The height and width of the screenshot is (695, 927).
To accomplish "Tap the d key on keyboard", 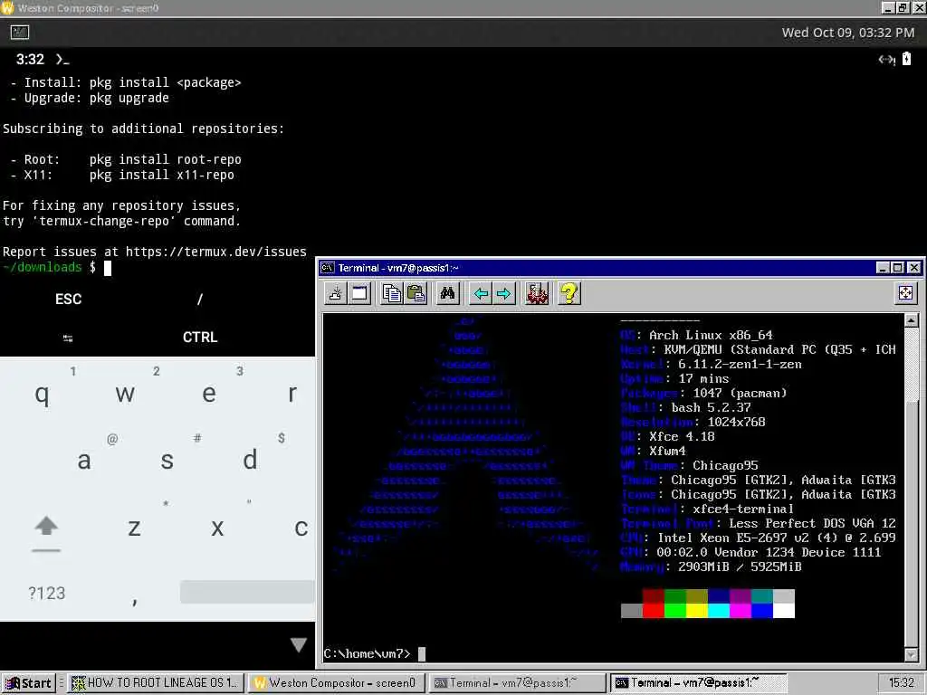I will coord(250,461).
